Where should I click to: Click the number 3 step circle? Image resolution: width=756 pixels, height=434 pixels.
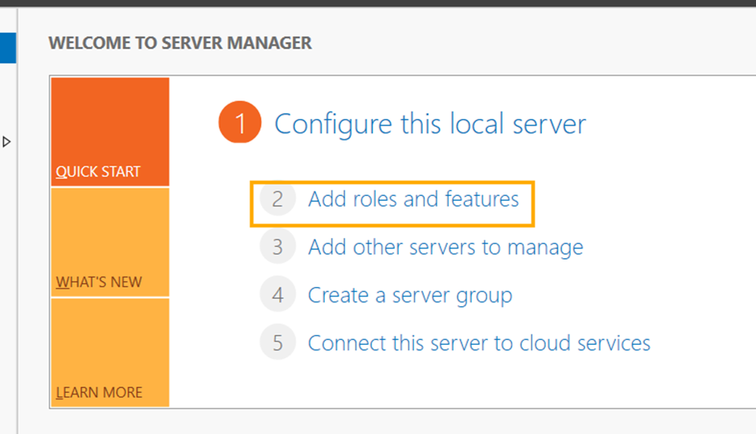pos(277,248)
